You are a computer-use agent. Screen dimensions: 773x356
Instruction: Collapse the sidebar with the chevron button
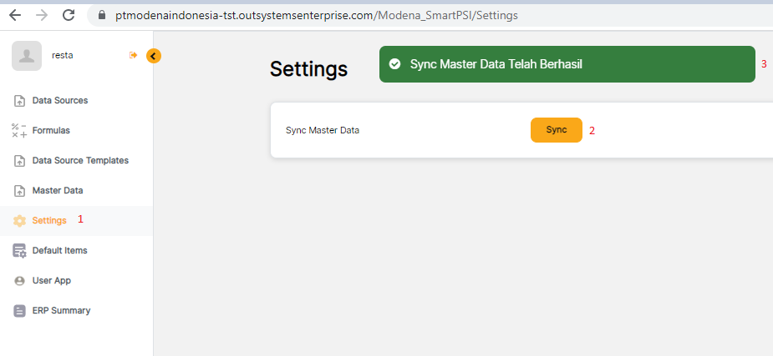154,56
